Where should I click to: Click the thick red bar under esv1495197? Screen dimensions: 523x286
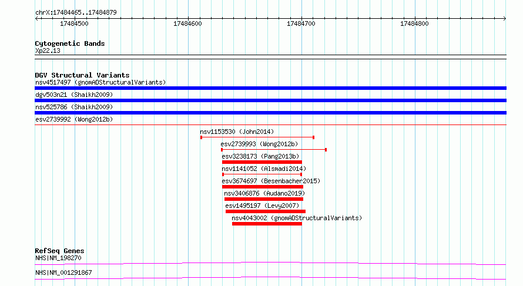coord(266,211)
